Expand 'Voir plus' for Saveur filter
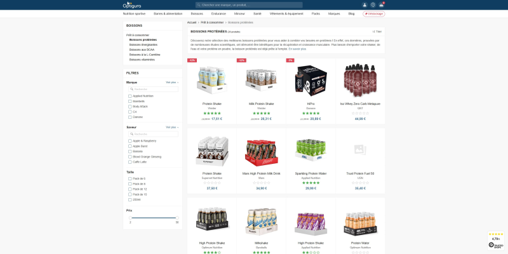508x254 pixels. pyautogui.click(x=172, y=128)
